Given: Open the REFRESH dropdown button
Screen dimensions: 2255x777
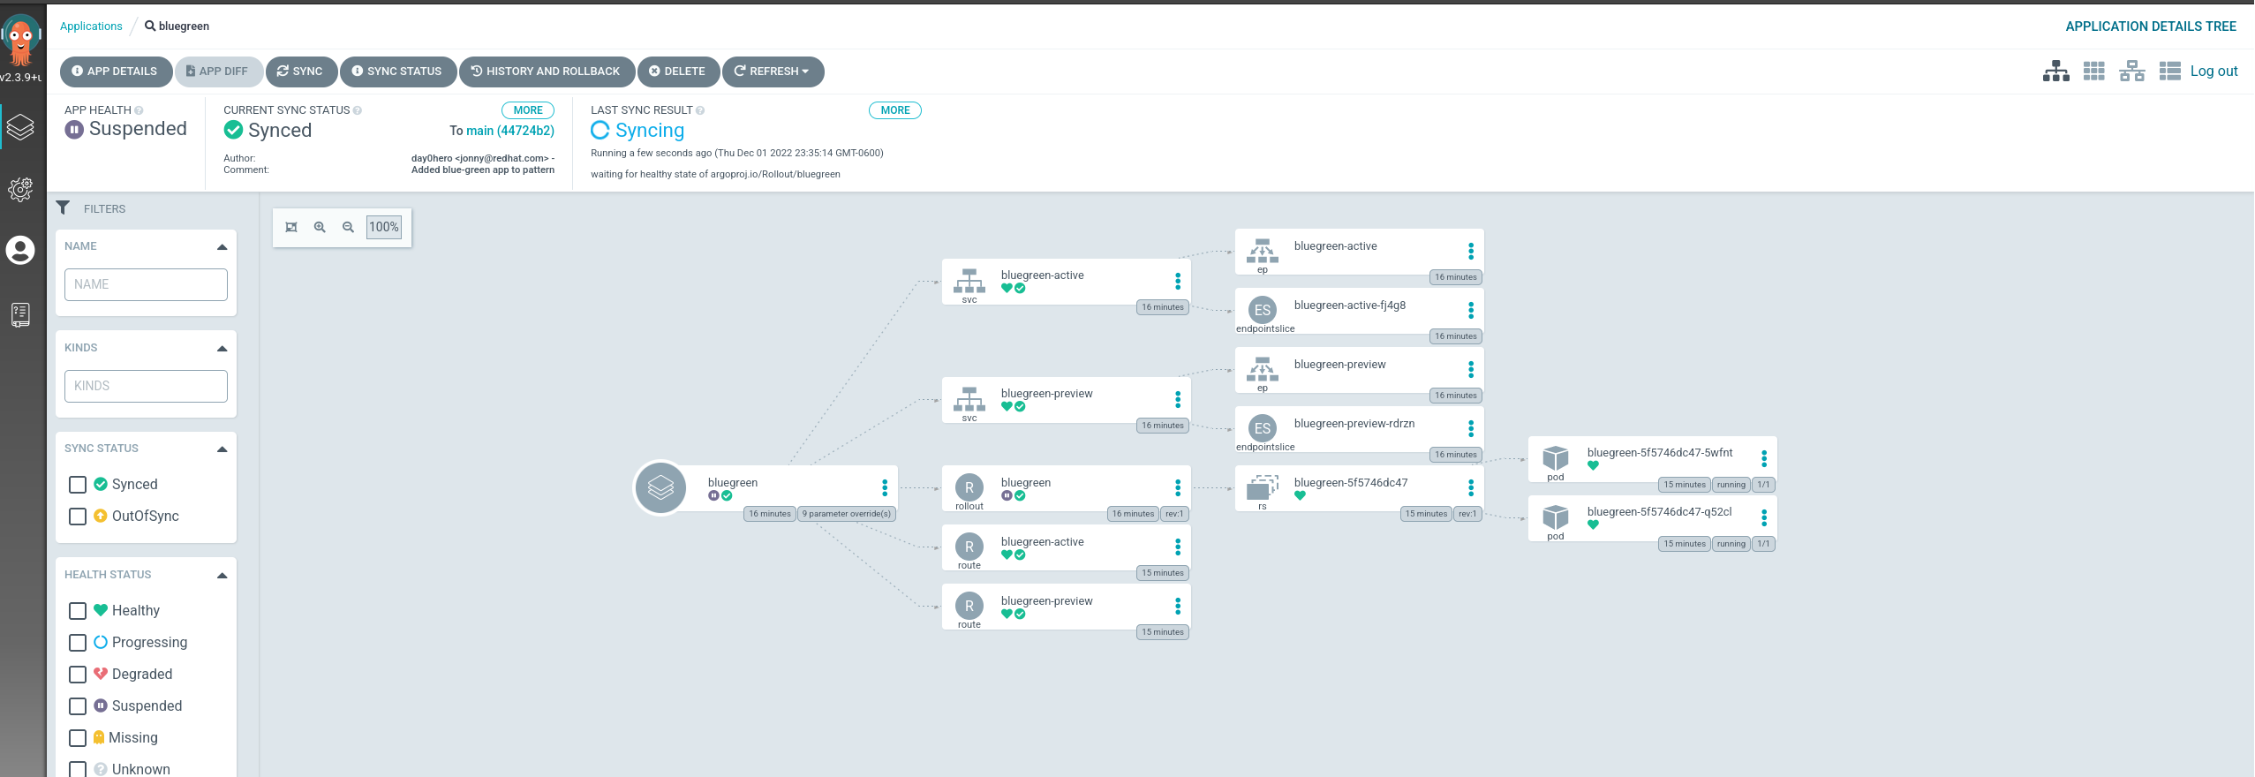Looking at the screenshot, I should click(x=773, y=72).
